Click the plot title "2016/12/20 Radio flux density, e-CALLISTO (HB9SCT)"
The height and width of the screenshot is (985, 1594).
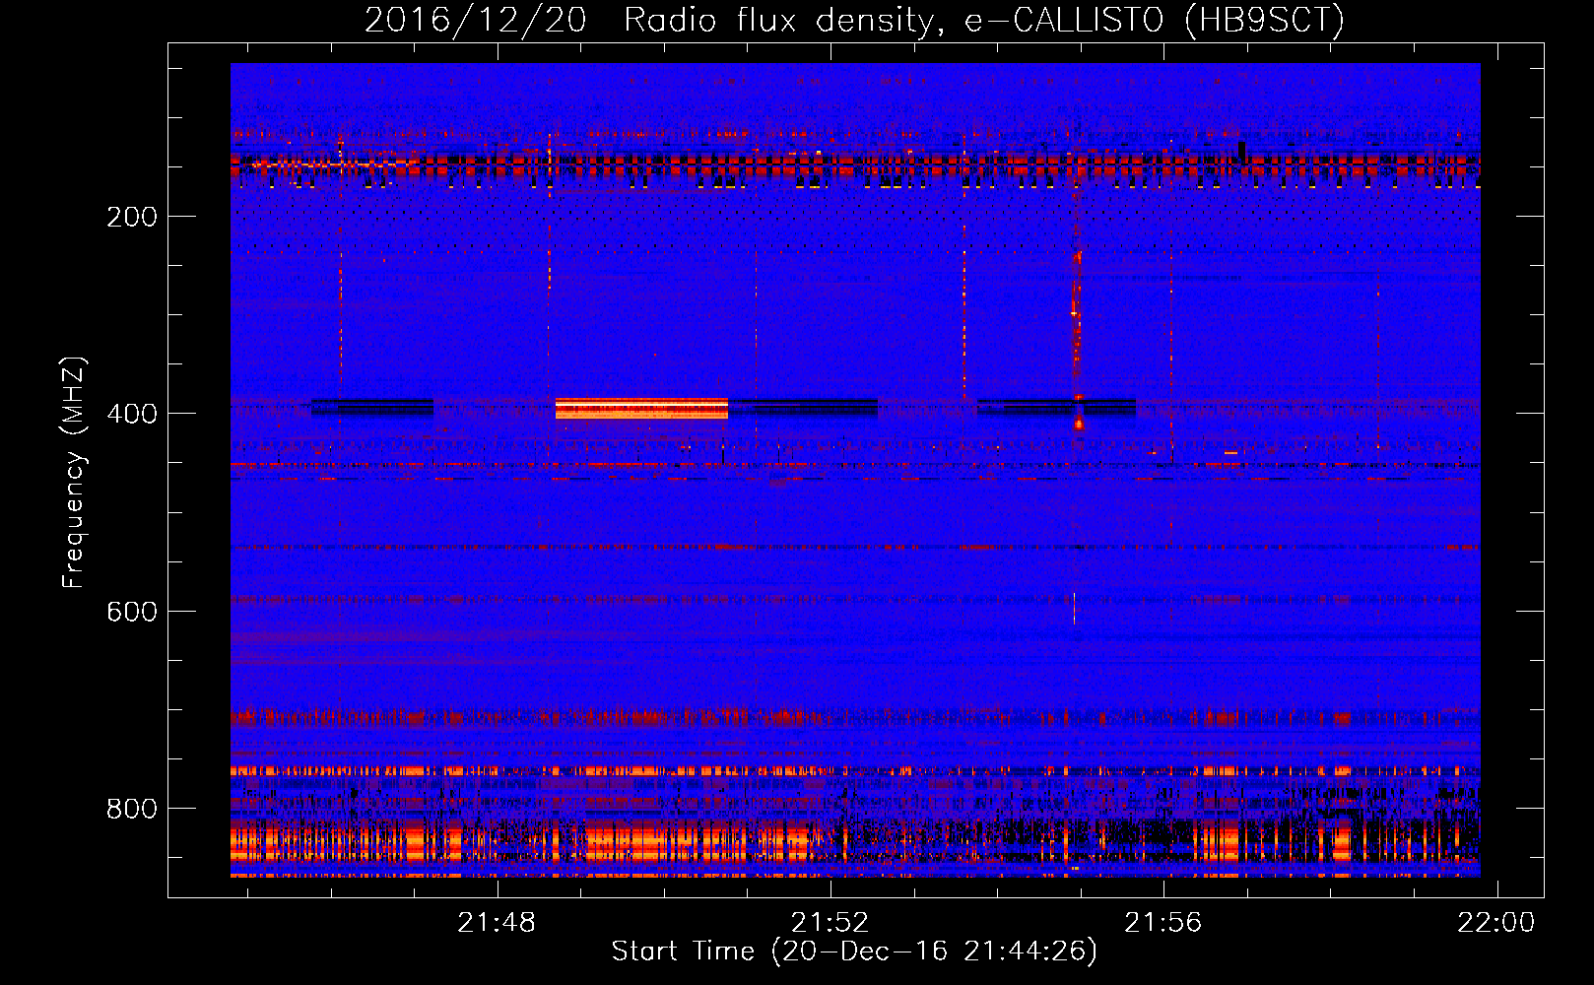click(x=854, y=20)
